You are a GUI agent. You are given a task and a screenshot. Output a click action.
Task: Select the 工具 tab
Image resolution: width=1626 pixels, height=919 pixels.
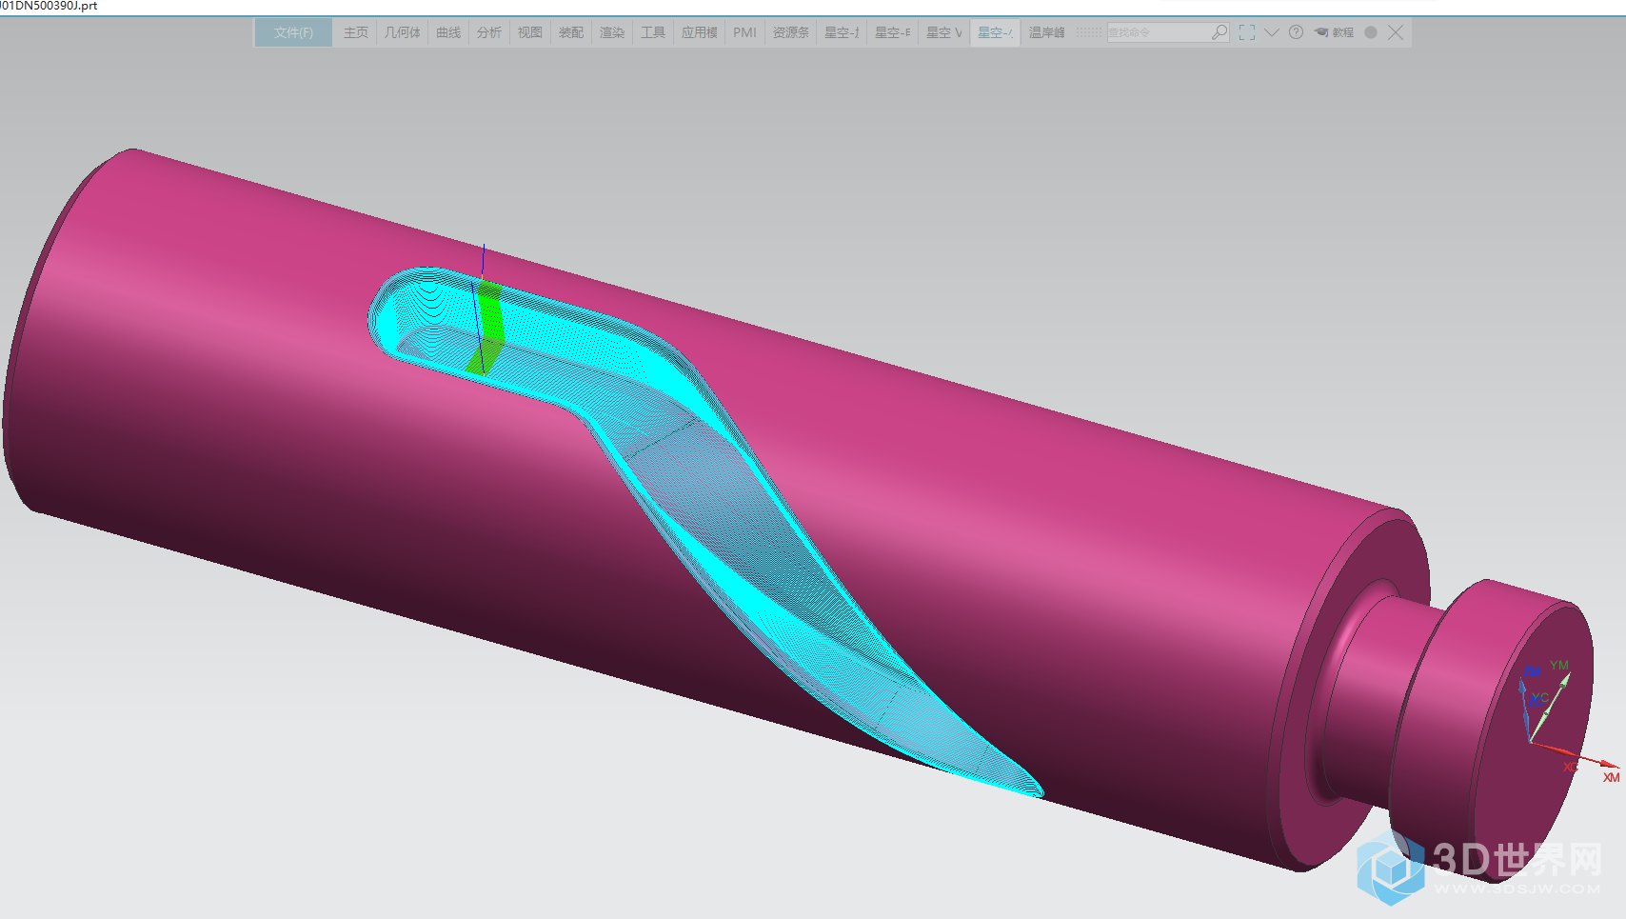coord(653,32)
